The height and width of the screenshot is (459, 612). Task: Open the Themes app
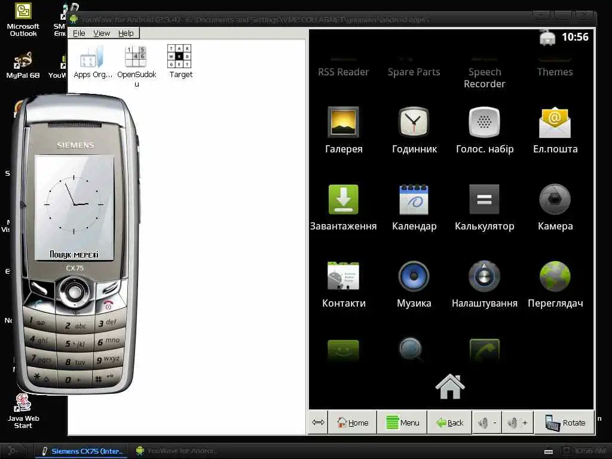pyautogui.click(x=555, y=72)
